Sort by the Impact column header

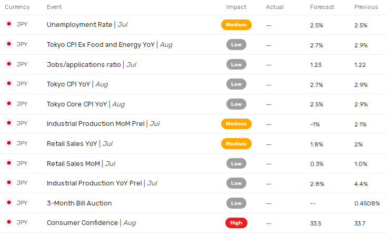(x=236, y=7)
